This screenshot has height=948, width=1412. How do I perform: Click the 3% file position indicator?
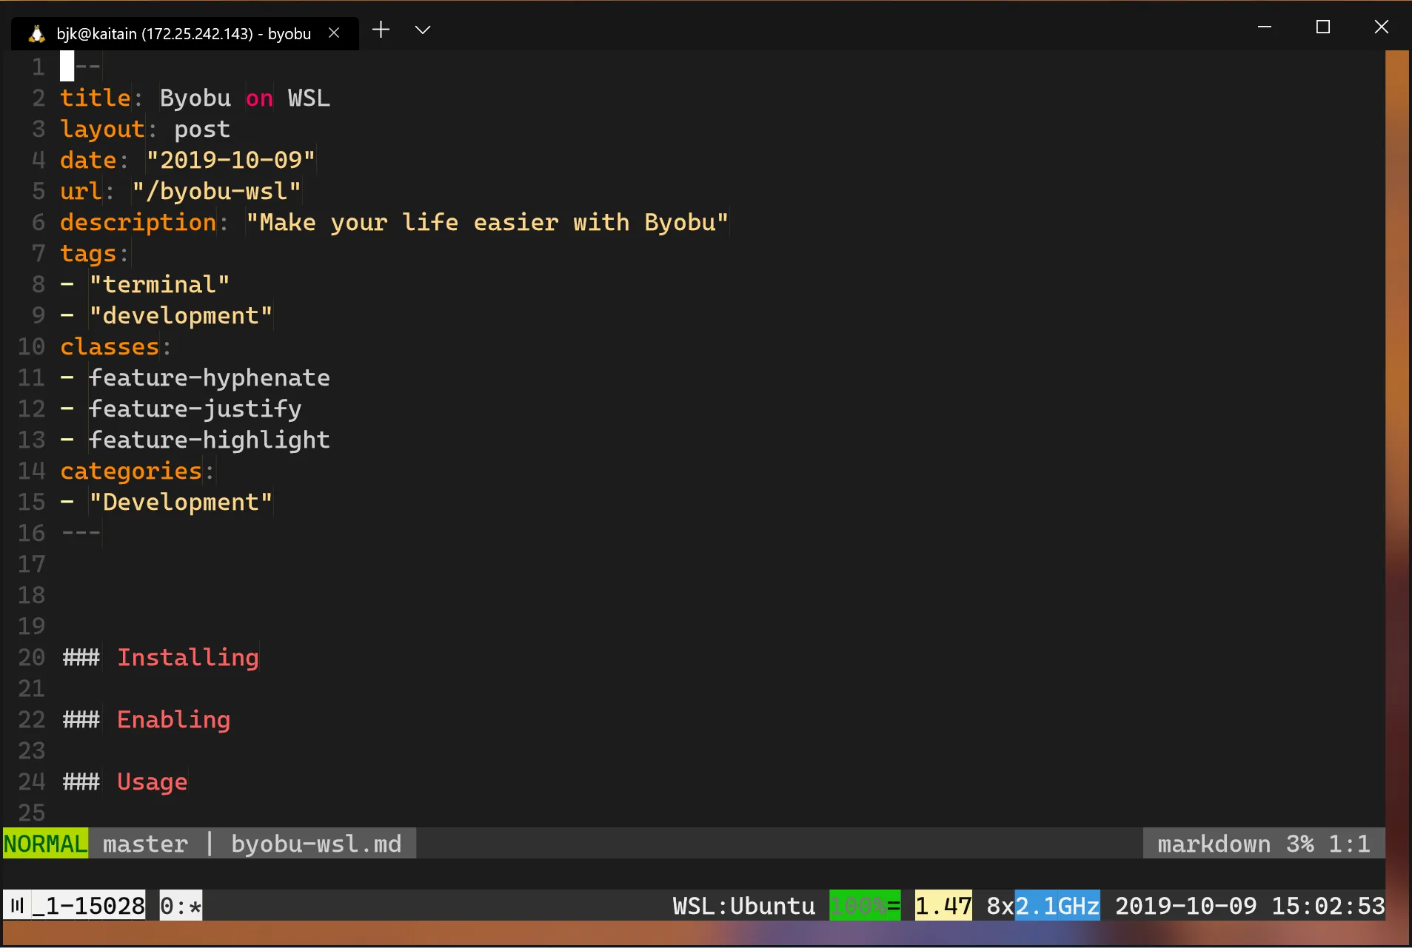(x=1300, y=844)
